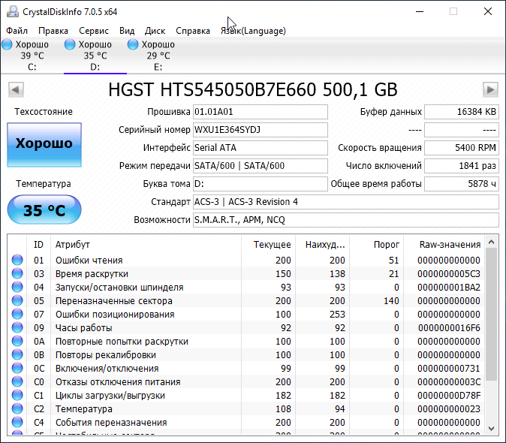Click the Буква тома field D:
The image size is (506, 443).
[x=260, y=184]
